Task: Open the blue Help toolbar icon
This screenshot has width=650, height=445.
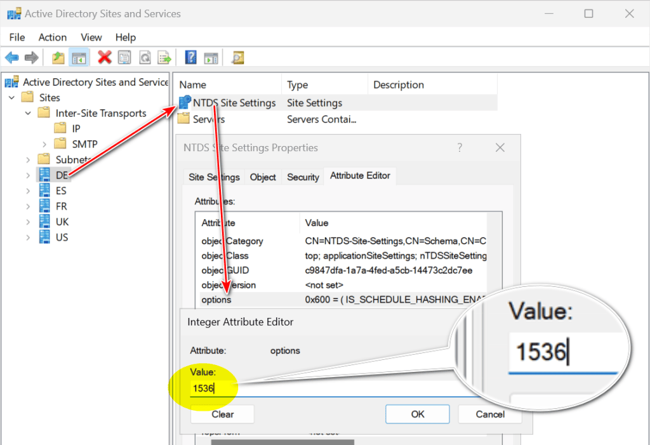Action: (x=190, y=58)
